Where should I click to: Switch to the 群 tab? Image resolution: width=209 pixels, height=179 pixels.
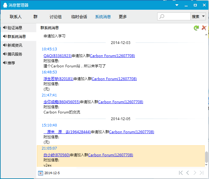[x=35, y=17]
